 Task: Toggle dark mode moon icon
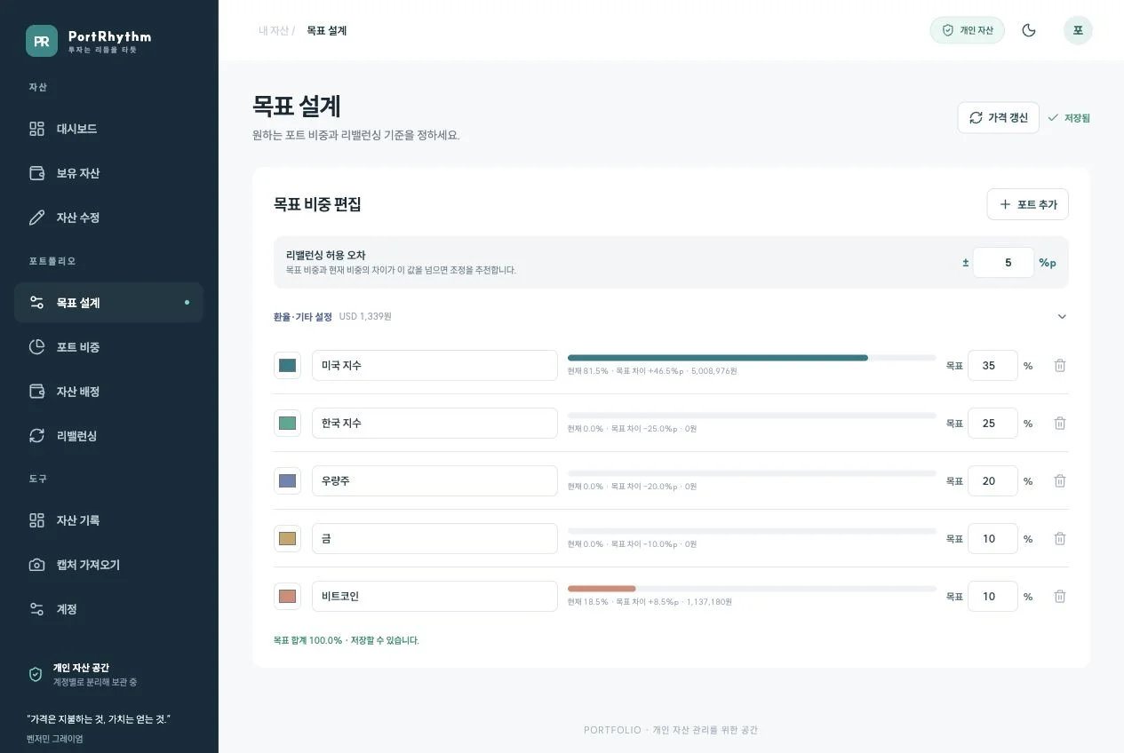[1029, 30]
